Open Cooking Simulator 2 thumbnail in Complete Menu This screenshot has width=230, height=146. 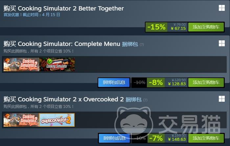(x=21, y=64)
